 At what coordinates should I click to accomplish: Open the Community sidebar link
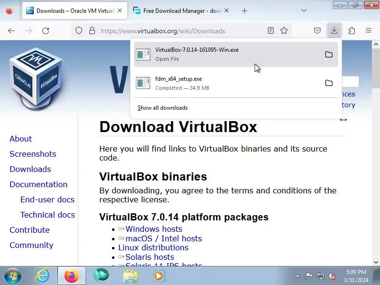(x=31, y=245)
